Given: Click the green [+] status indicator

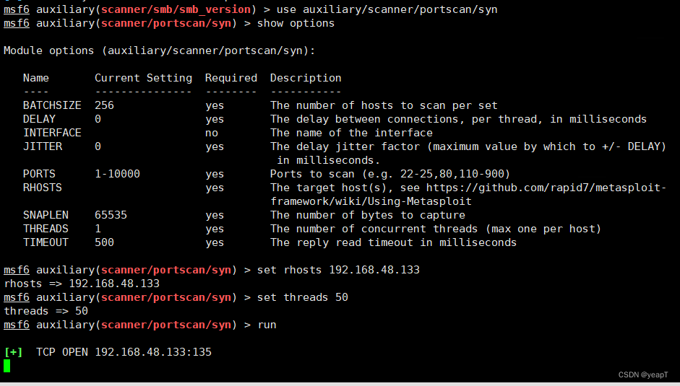Looking at the screenshot, I should coord(14,352).
